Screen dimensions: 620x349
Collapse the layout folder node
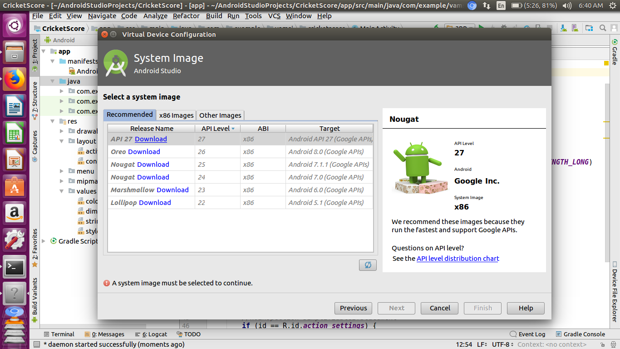[62, 141]
